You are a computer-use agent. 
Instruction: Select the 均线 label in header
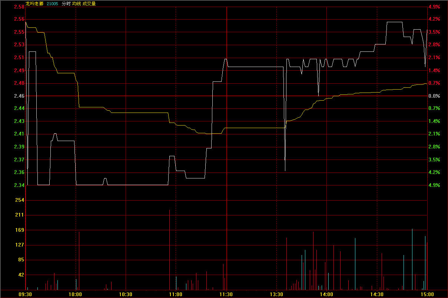(76, 3)
